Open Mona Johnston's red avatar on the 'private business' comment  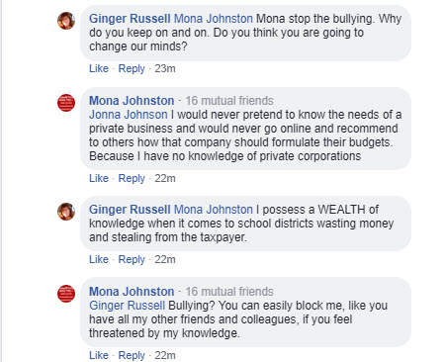[66, 103]
